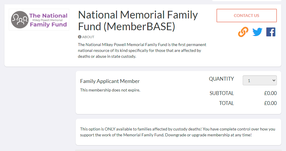Open the Facebook page icon
286x151 pixels.
(271, 32)
